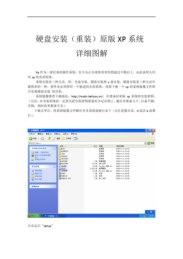The width and height of the screenshot is (183, 259).
Task: Expand the 详细信息 details panel chevron
Action: click(54, 186)
